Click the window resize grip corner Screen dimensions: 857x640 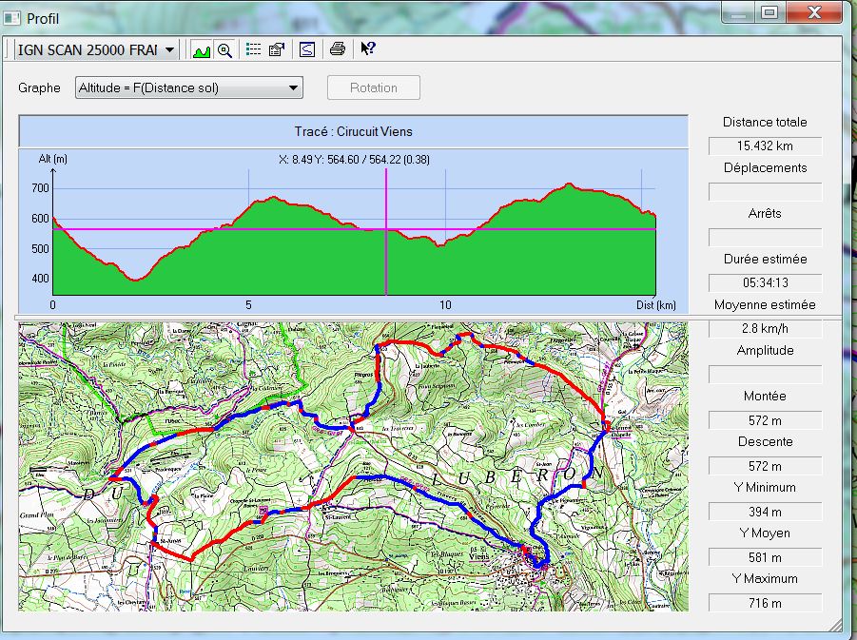[836, 626]
